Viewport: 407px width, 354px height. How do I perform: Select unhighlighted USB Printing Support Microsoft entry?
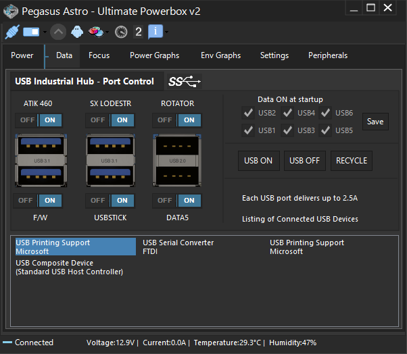pyautogui.click(x=307, y=247)
